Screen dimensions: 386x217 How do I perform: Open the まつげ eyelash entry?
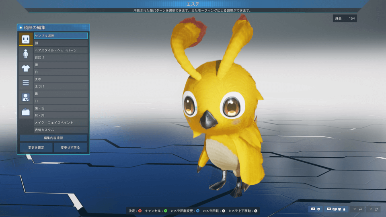pyautogui.click(x=61, y=86)
